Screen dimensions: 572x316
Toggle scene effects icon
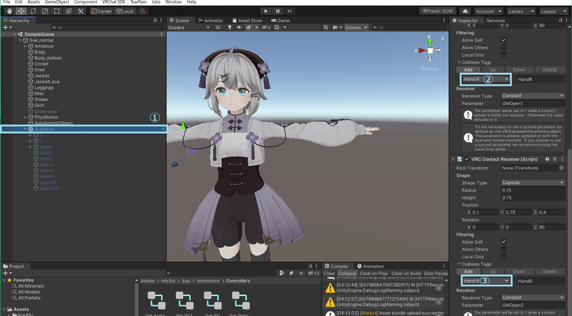249,27
